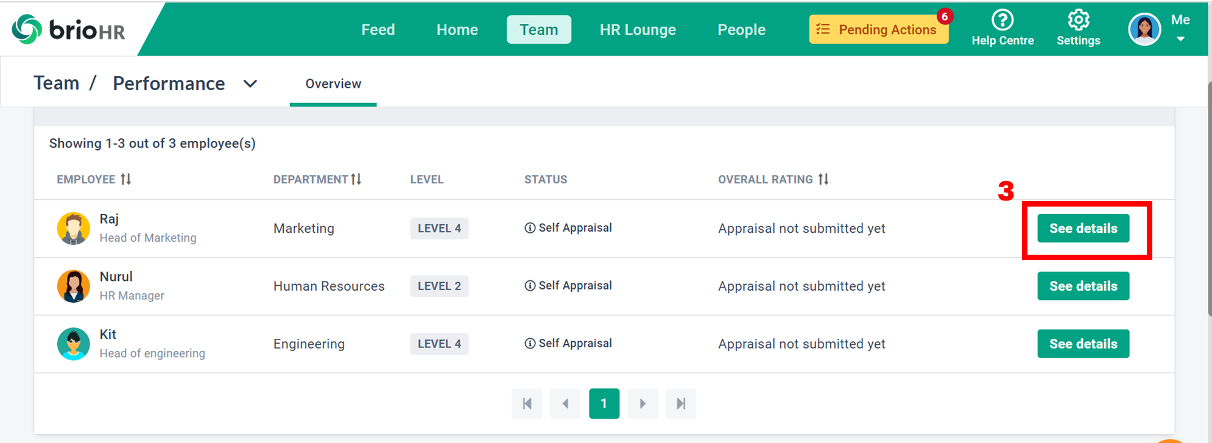Expand the Performance section dropdown chevron

pyautogui.click(x=250, y=83)
